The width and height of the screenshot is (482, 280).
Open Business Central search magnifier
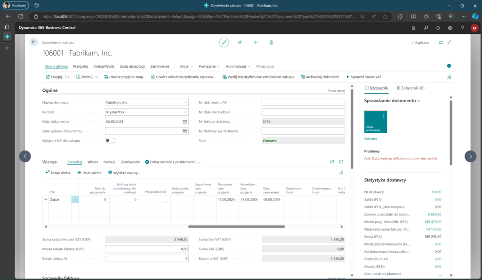(x=426, y=28)
